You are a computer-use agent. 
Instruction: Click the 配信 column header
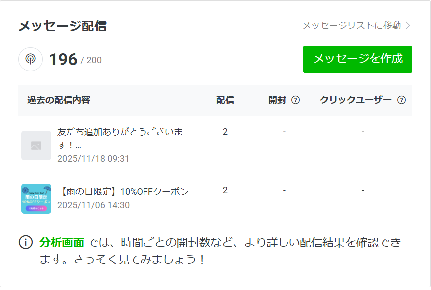point(225,100)
